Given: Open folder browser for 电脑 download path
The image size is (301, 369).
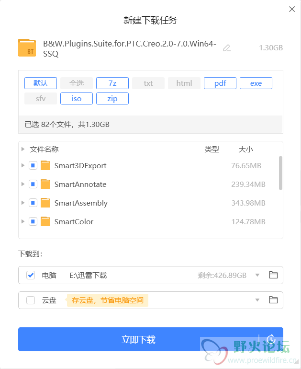Looking at the screenshot, I should [x=273, y=275].
